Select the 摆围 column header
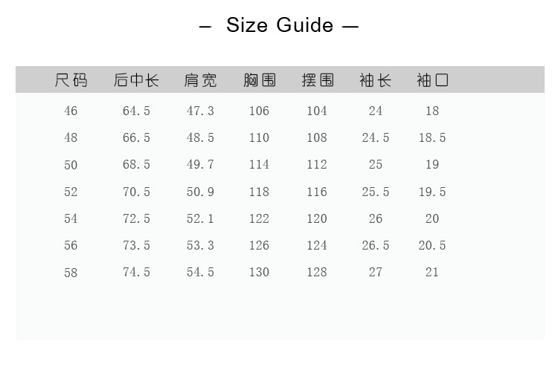 [317, 80]
